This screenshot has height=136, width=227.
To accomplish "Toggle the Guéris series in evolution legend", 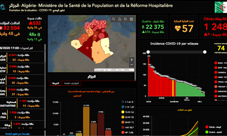I will point(214,132).
